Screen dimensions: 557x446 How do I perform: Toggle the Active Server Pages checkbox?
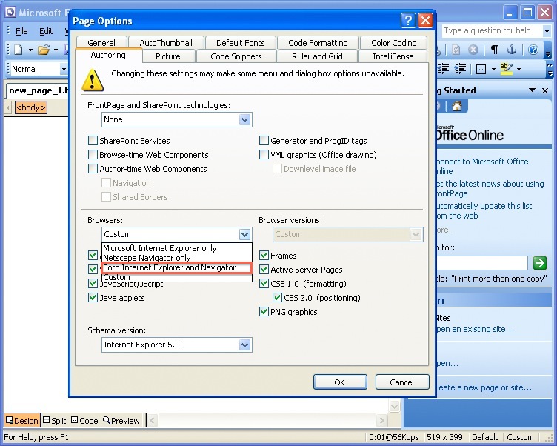click(264, 270)
